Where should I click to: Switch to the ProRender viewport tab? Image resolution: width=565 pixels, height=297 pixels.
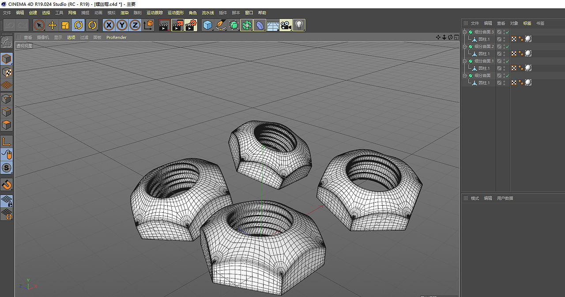(116, 38)
